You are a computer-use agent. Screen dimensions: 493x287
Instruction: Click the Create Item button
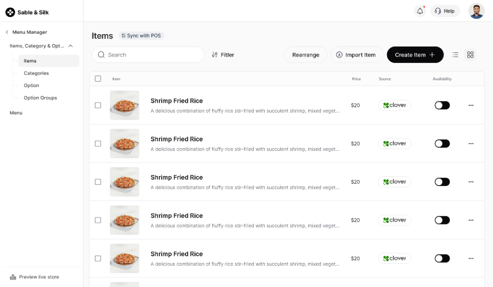tap(415, 55)
